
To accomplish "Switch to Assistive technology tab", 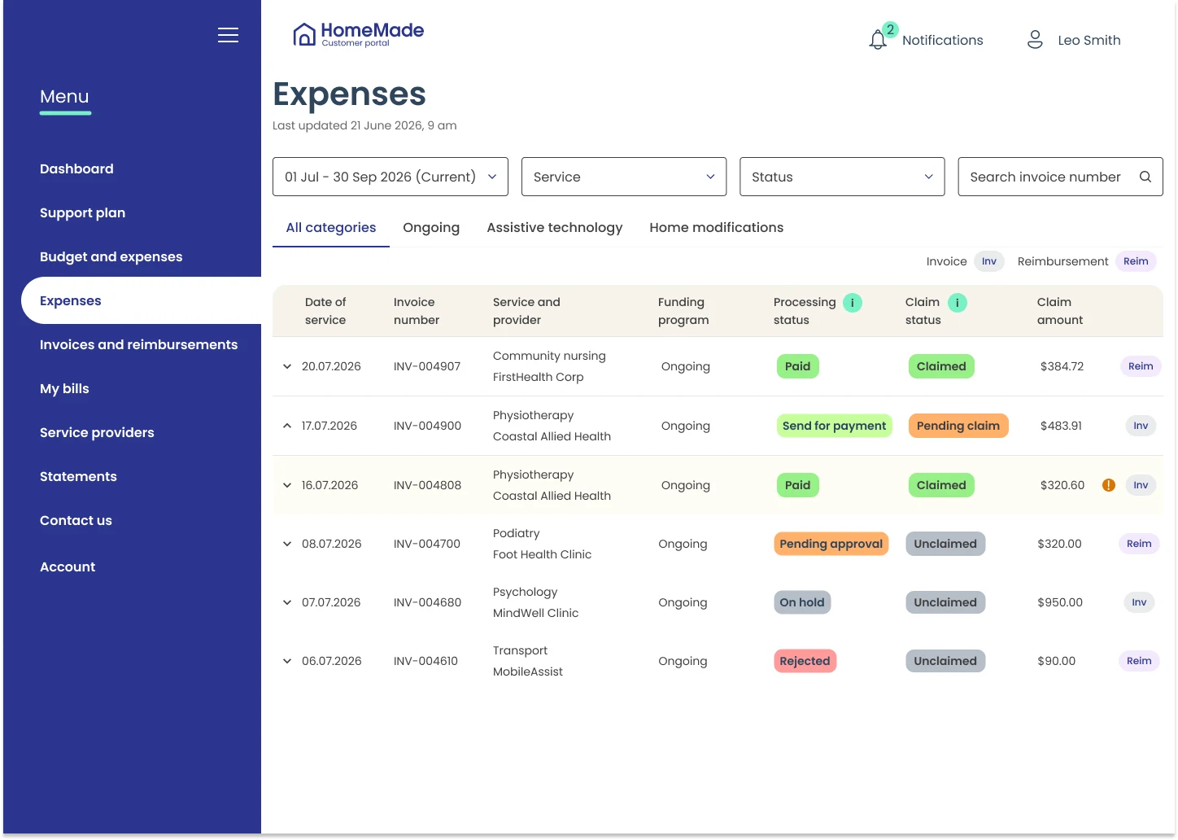I will [555, 228].
